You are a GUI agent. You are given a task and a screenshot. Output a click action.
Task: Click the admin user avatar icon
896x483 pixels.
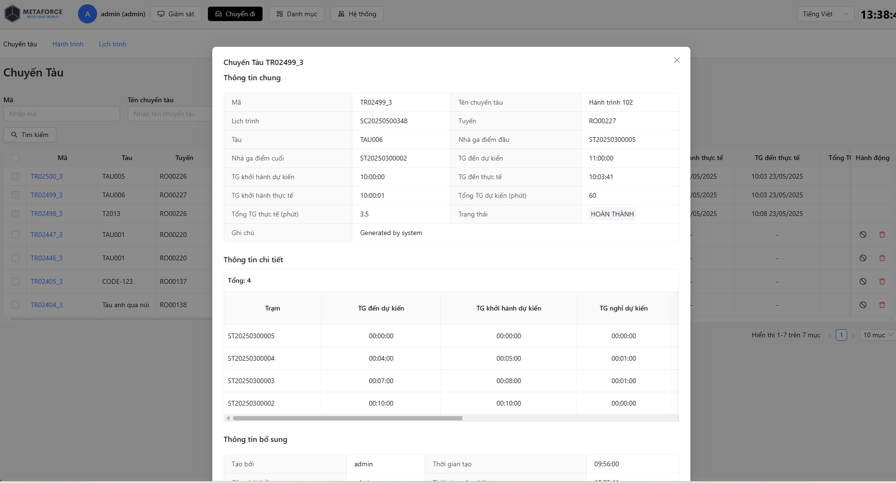pos(87,14)
